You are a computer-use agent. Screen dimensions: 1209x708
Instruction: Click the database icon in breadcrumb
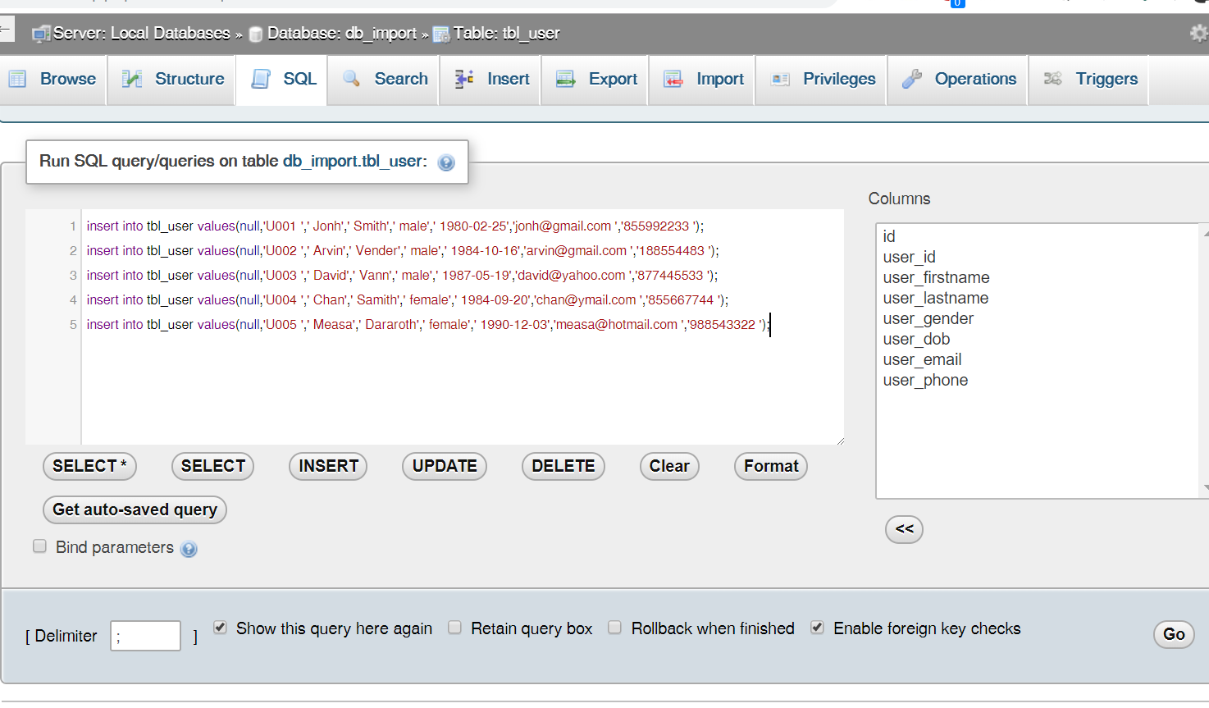255,34
